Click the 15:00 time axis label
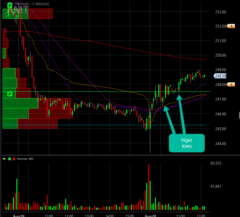Image resolution: width=240 pixels, height=217 pixels. coord(130,216)
